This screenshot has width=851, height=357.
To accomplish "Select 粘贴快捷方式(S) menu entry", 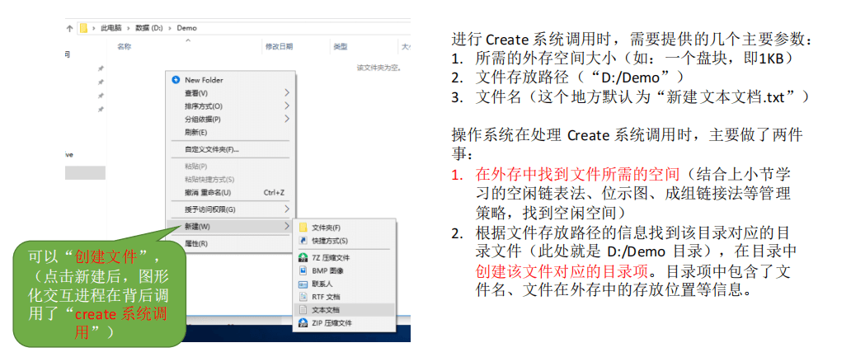I will coord(209,179).
